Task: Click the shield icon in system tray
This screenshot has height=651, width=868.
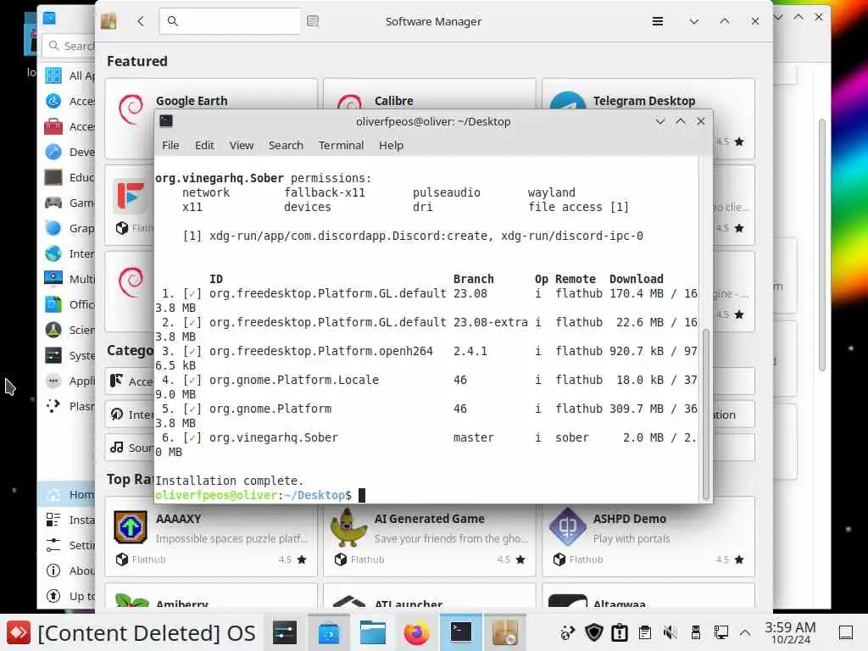Action: pos(594,632)
